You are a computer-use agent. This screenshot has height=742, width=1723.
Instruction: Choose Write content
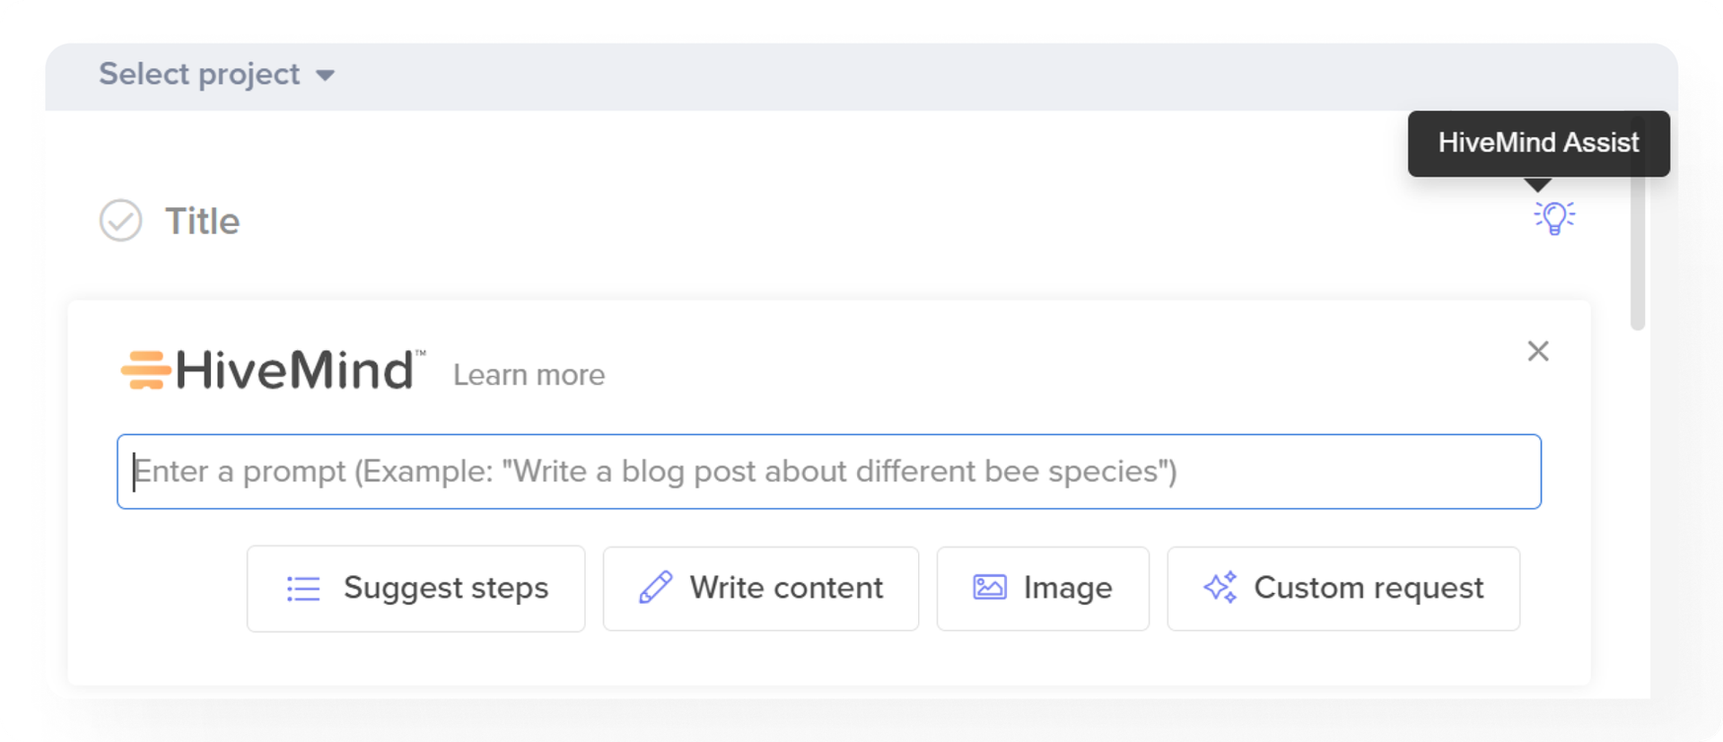761,589
